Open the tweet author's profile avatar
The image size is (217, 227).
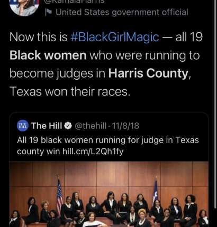(x=24, y=7)
